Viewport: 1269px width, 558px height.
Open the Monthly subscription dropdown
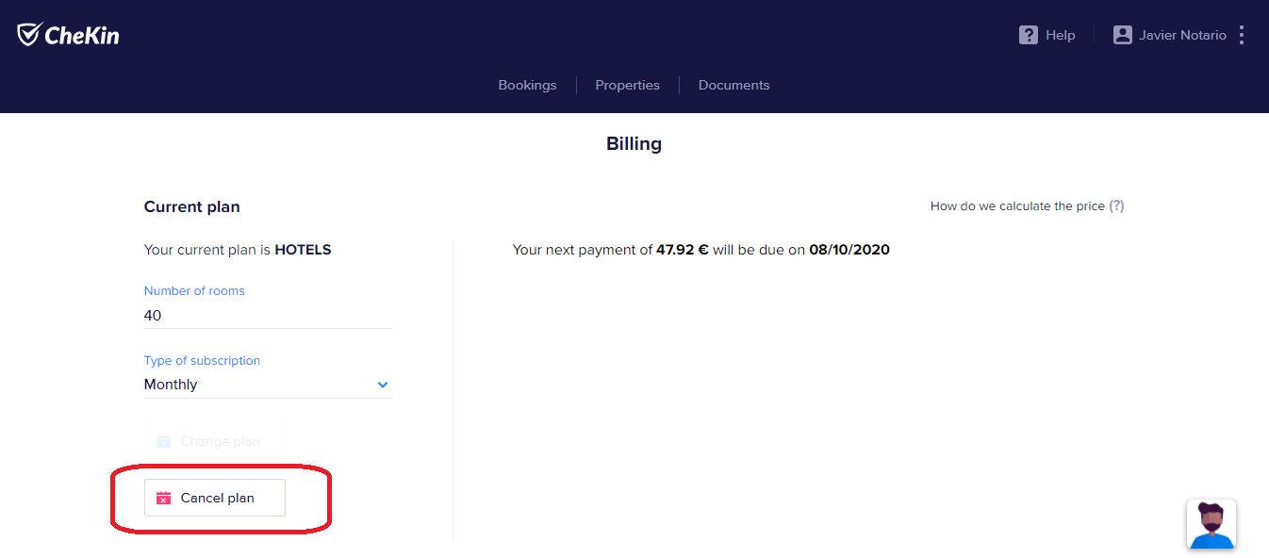tap(255, 385)
